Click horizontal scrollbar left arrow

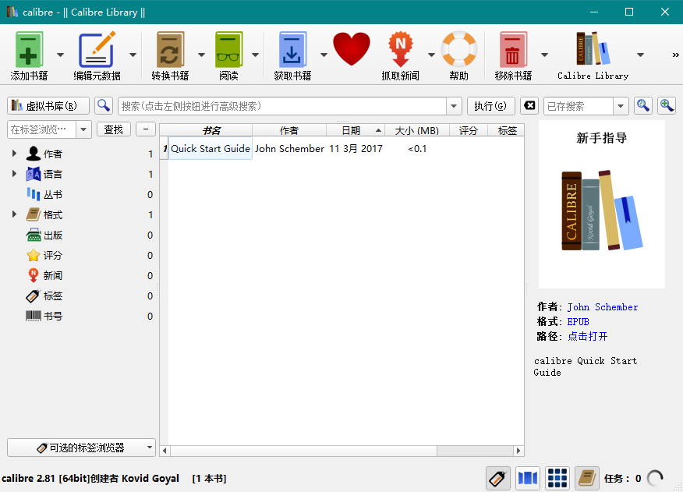(x=165, y=451)
